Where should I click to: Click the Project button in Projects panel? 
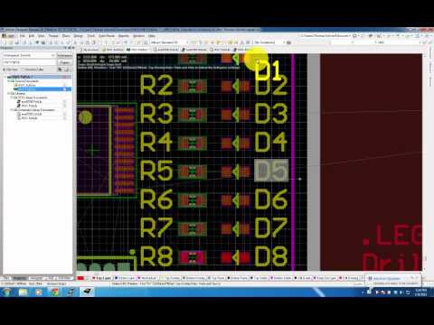(x=64, y=62)
